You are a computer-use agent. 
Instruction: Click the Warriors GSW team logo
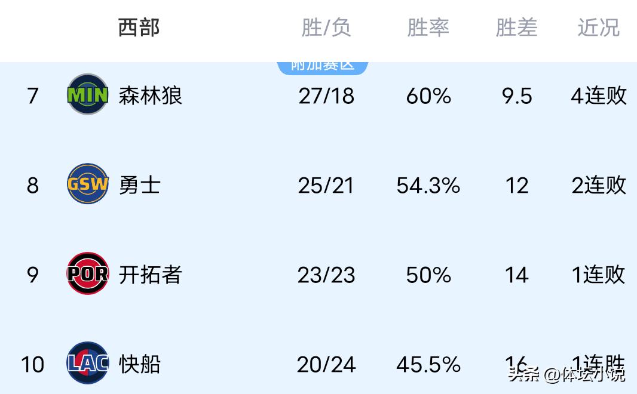[x=88, y=184]
